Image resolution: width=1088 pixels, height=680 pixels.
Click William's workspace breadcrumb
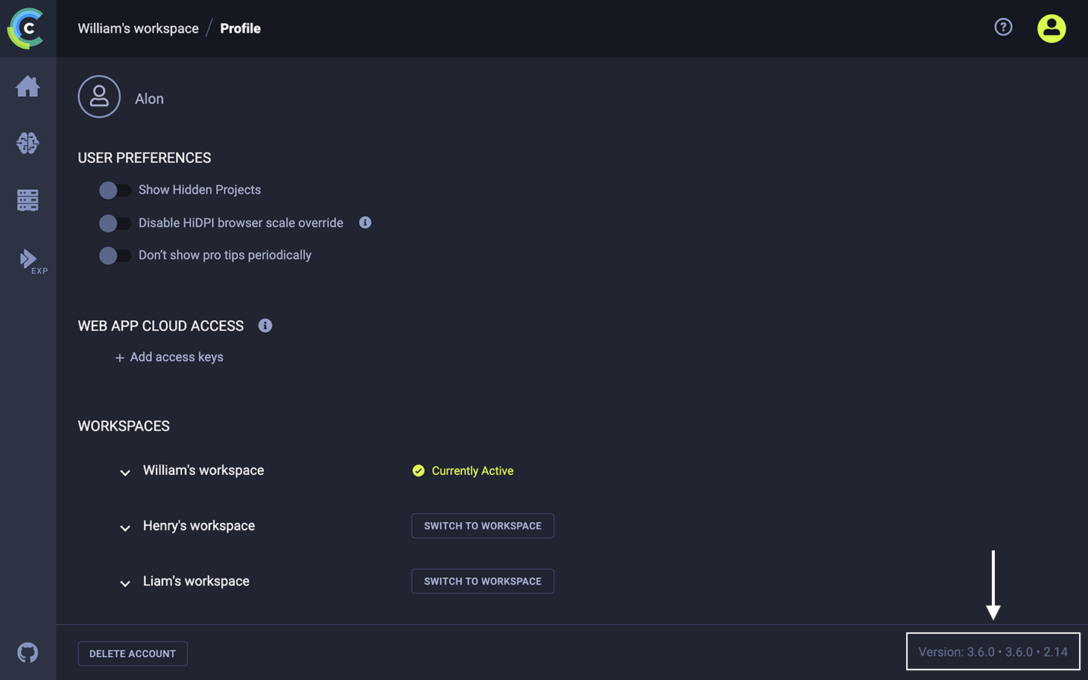click(x=138, y=28)
